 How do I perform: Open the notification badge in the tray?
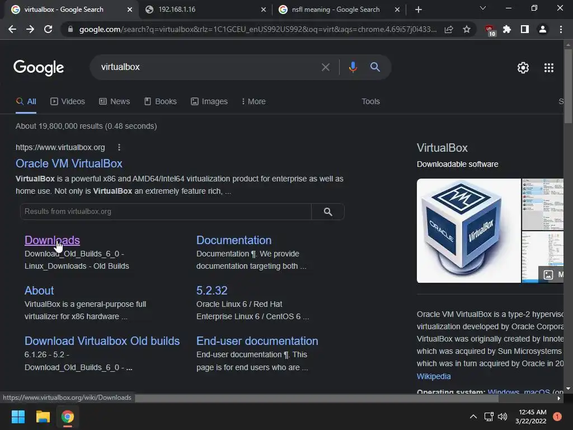click(557, 417)
